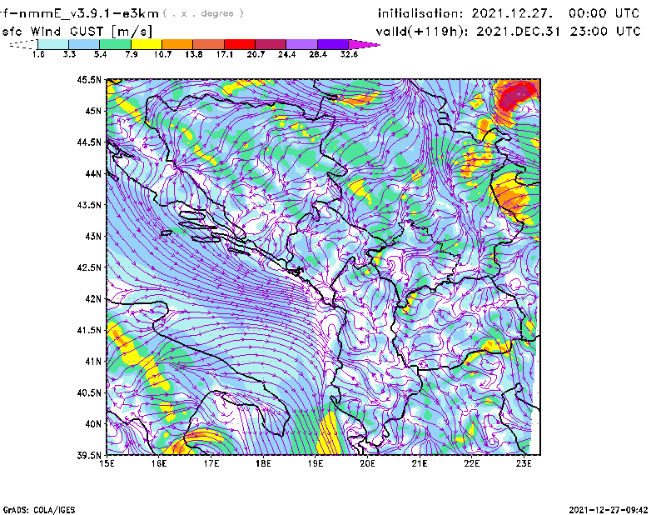Viewport: 666px width, 515px height.
Task: Click the legend value 5.4
Action: 100,54
